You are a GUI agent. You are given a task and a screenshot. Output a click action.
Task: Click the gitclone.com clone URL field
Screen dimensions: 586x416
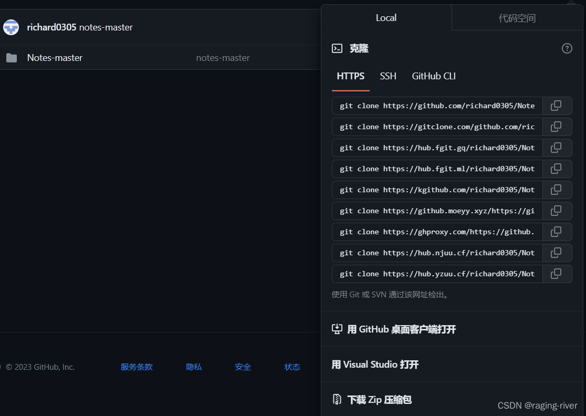(437, 127)
